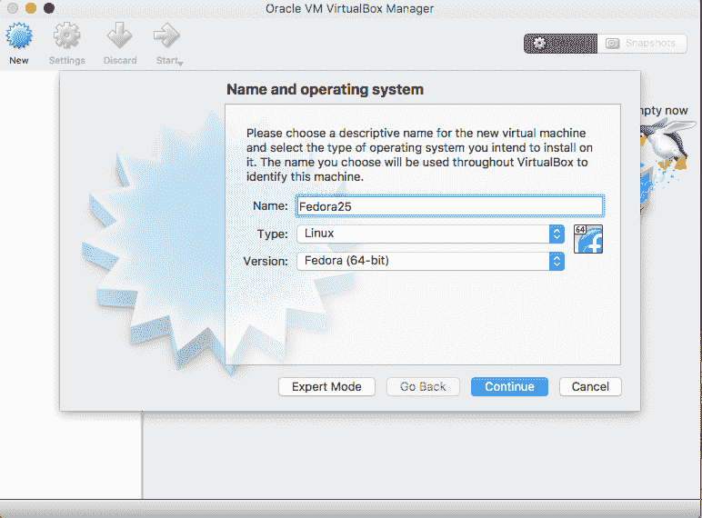Click the "Name and operating system" heading
This screenshot has width=702, height=518.
pos(325,89)
